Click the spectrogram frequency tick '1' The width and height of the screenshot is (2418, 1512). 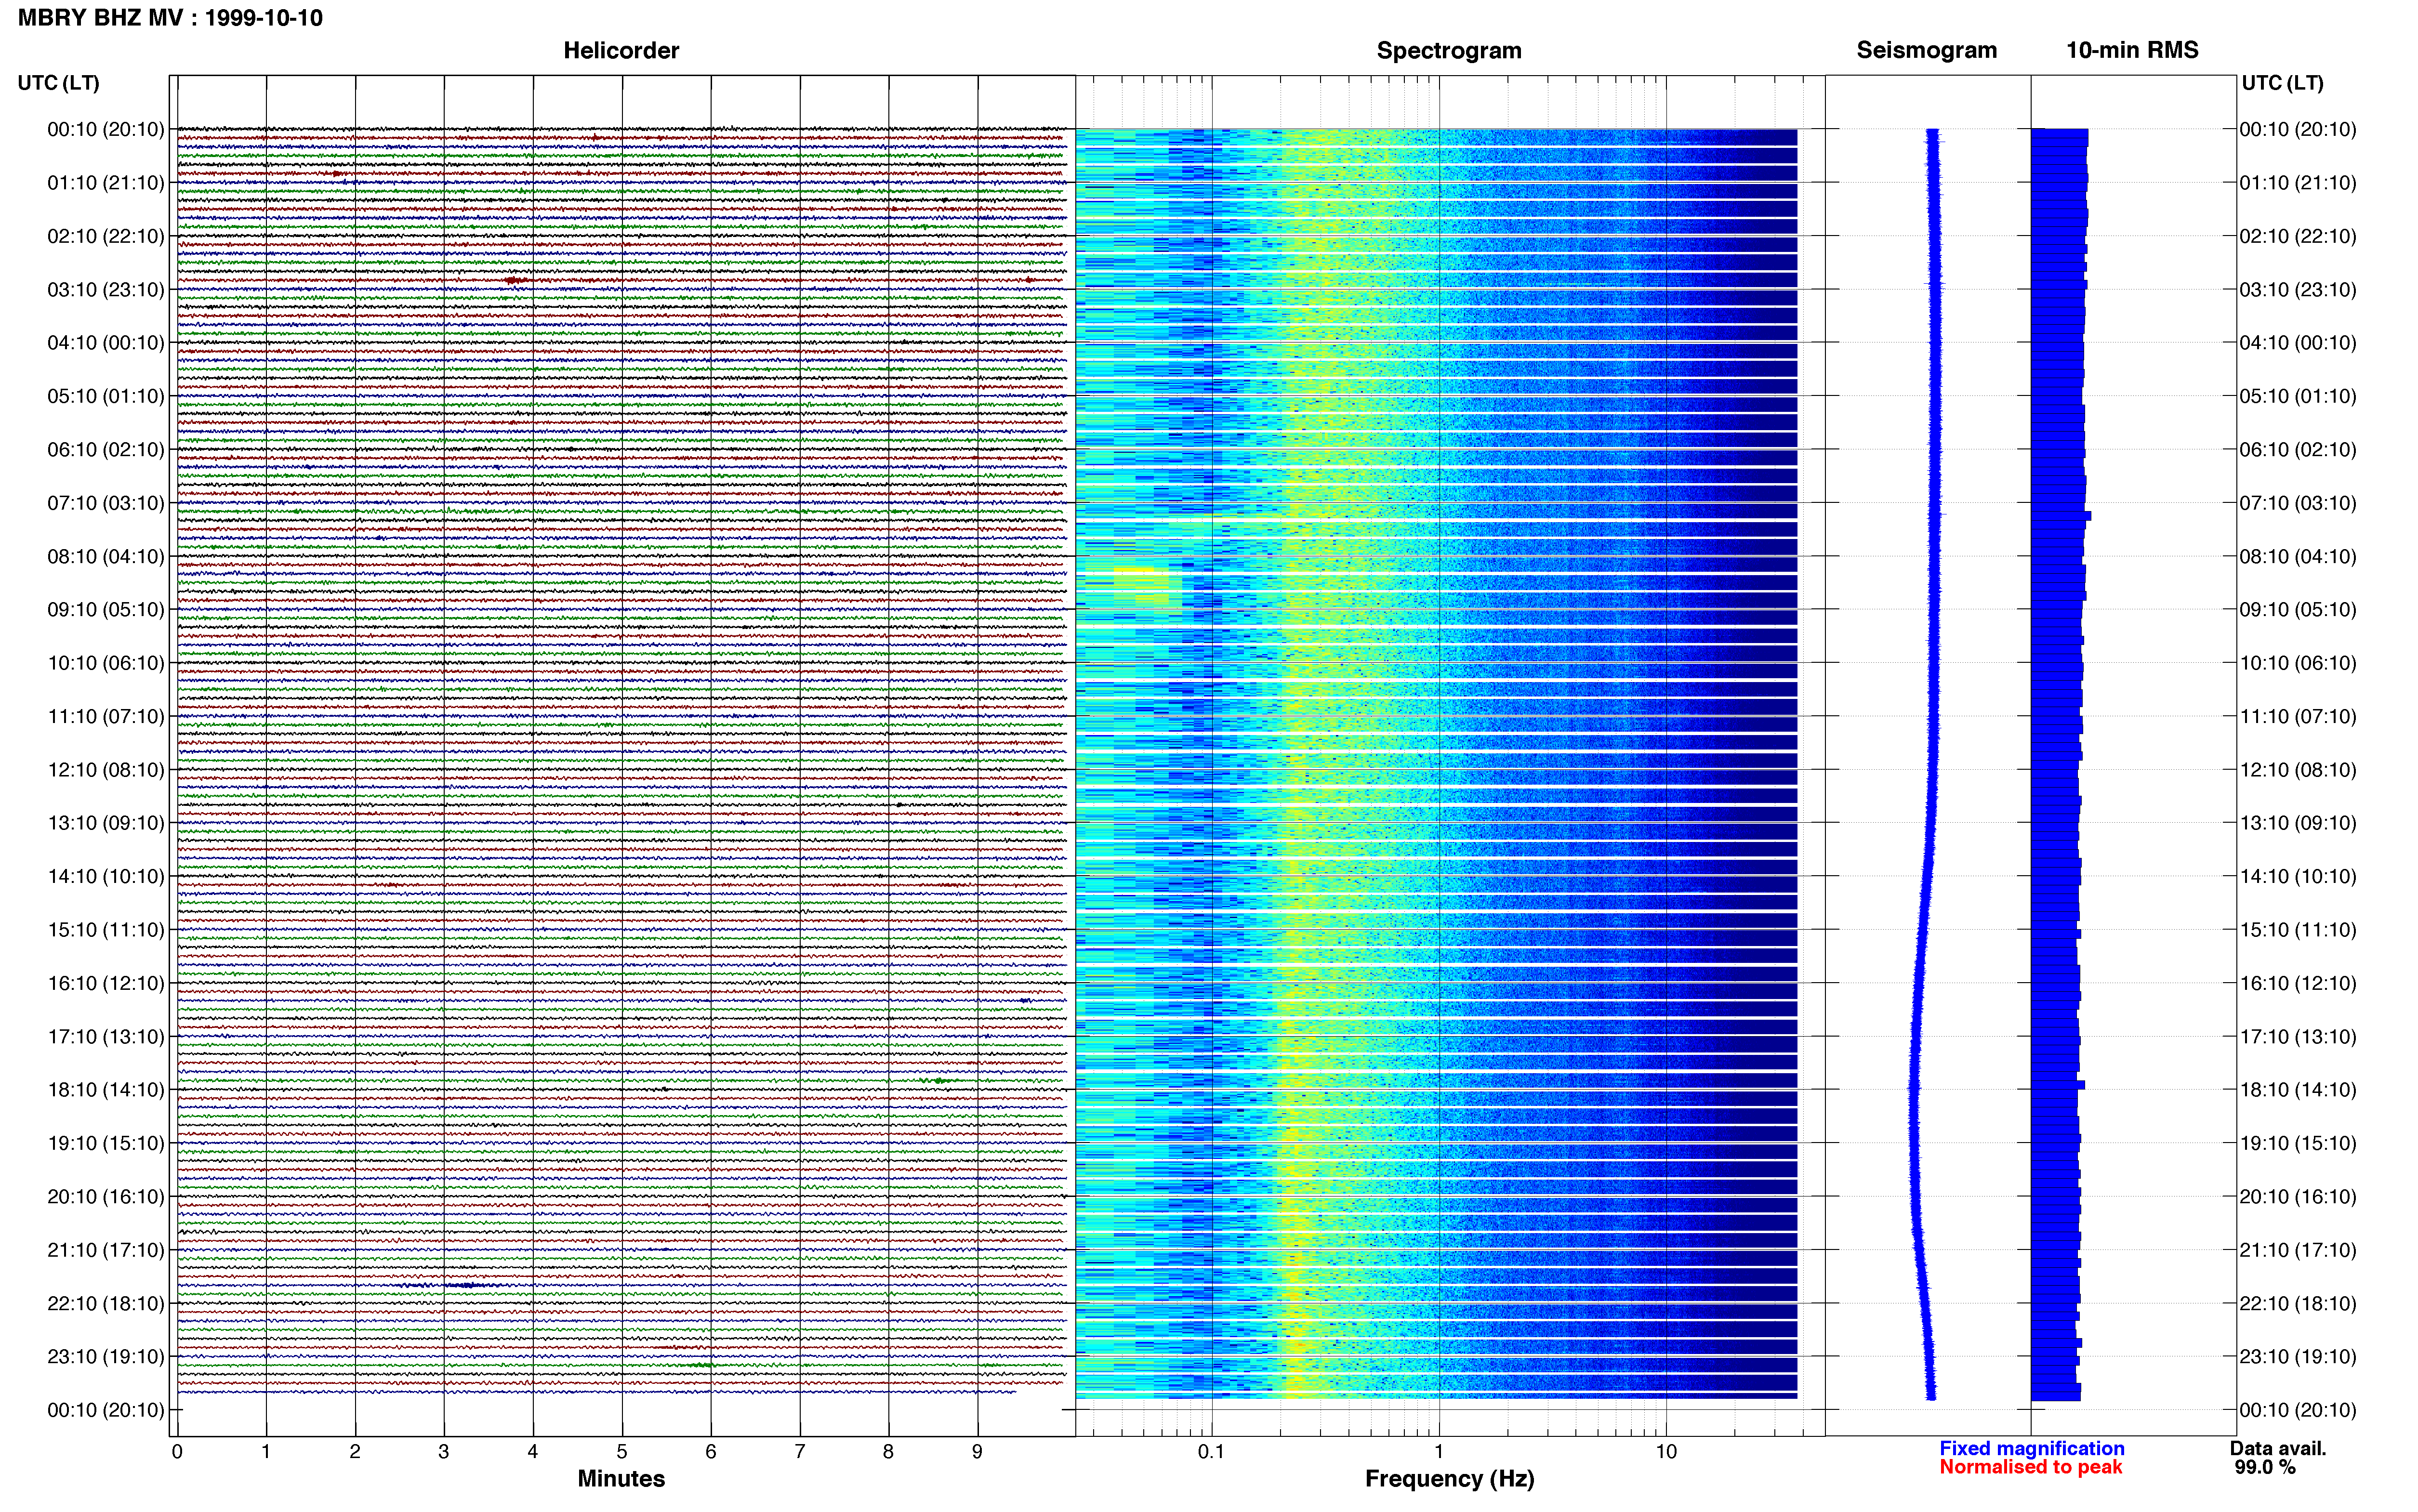1439,1452
